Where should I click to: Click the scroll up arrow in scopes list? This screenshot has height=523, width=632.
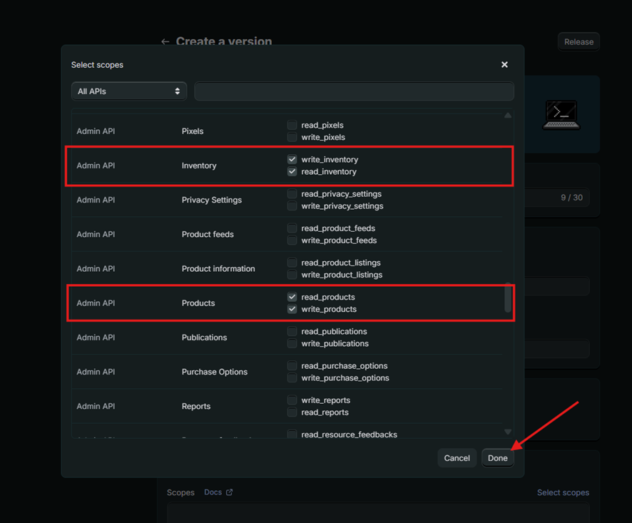[x=508, y=116]
